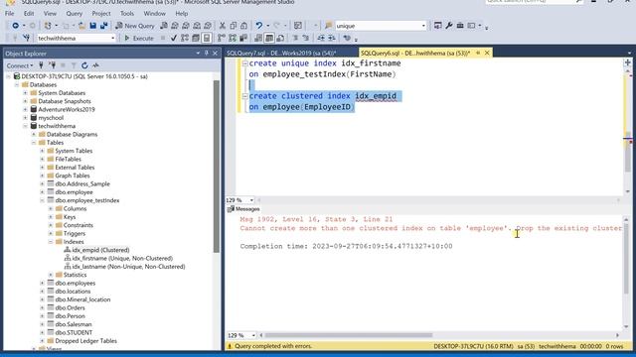Viewport: 636px width, 357px height.
Task: Collapse the create clustered index code block
Action: tap(245, 96)
